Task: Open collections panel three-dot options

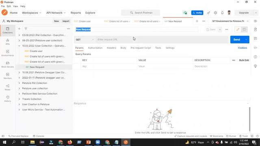Action: click(69, 29)
